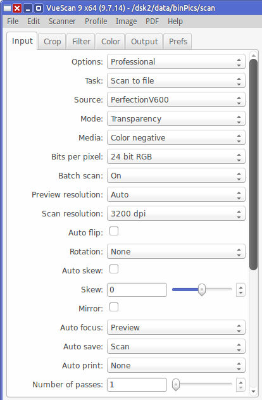Change the Bits per pixel dropdown
Image resolution: width=262 pixels, height=400 pixels.
(x=176, y=156)
